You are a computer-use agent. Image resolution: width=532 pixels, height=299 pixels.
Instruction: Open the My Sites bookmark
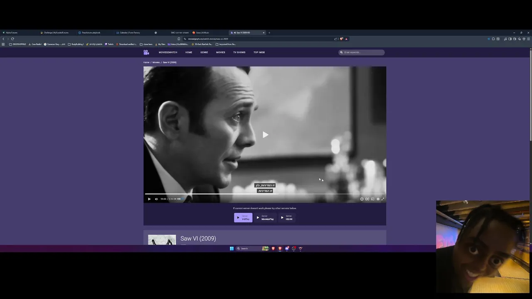pyautogui.click(x=160, y=44)
